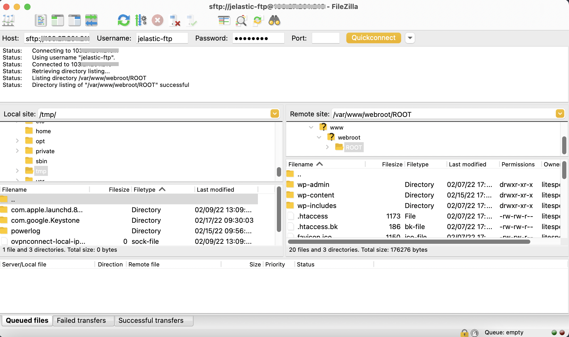Focus the Username input field
This screenshot has height=337, width=569.
(x=162, y=38)
